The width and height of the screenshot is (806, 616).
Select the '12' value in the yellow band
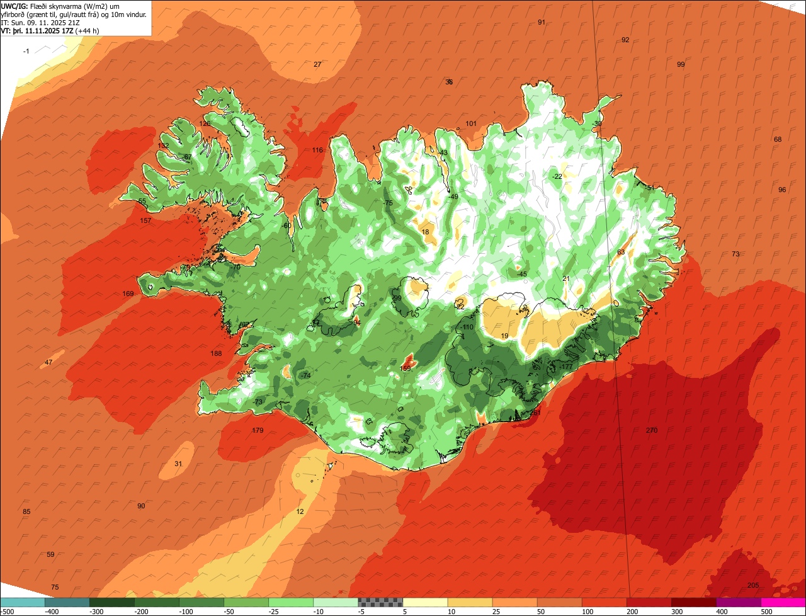(300, 511)
